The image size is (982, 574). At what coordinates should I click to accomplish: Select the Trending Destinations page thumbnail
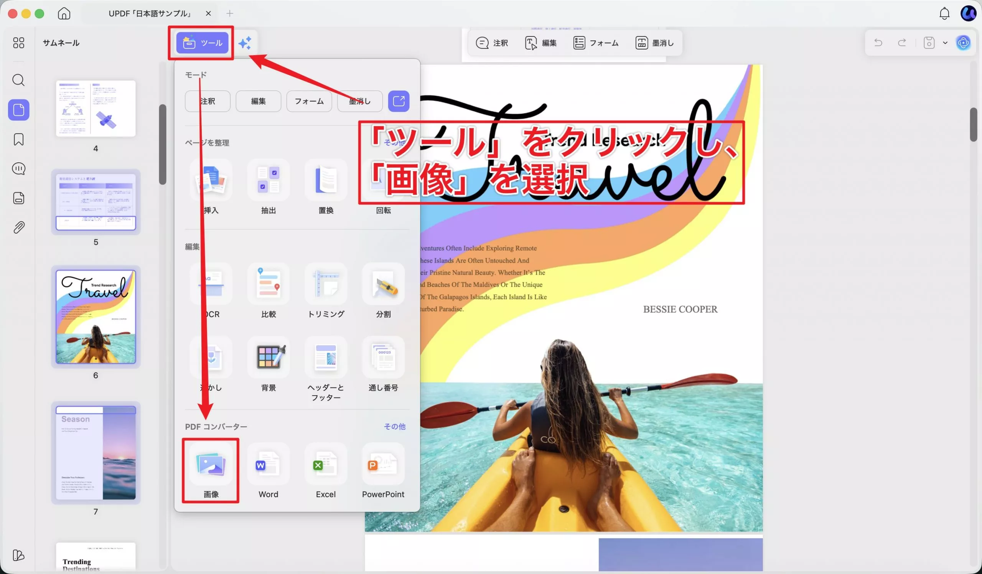(96, 557)
